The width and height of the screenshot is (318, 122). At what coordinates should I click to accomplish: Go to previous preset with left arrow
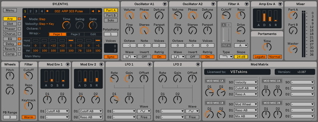click(x=93, y=11)
